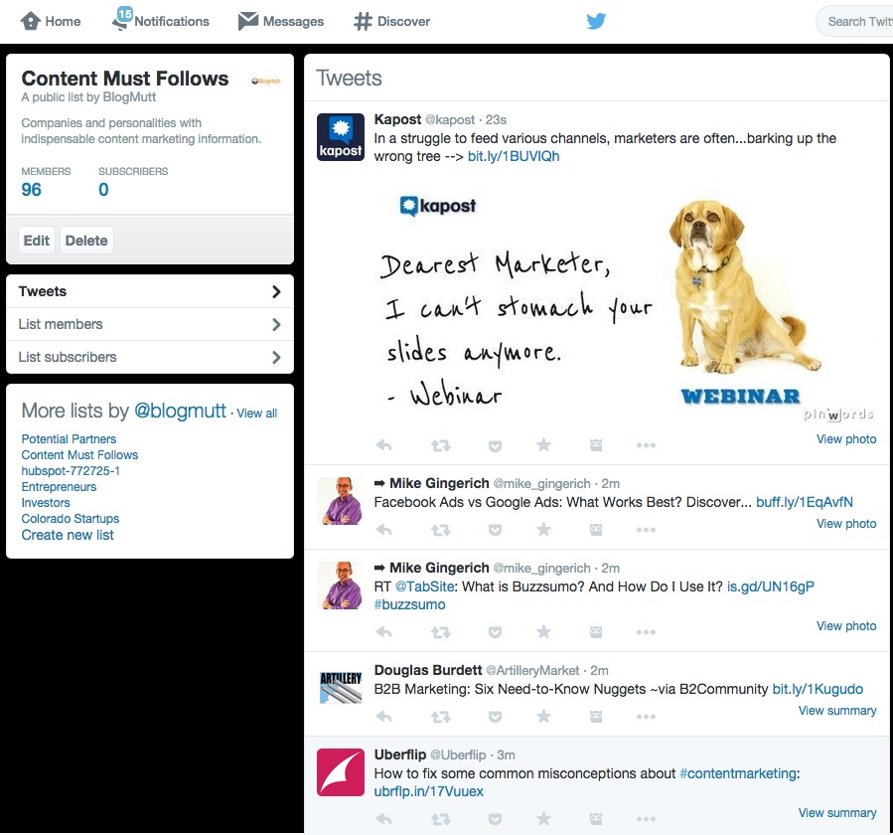Open Kapost's profile avatar

pos(341,137)
